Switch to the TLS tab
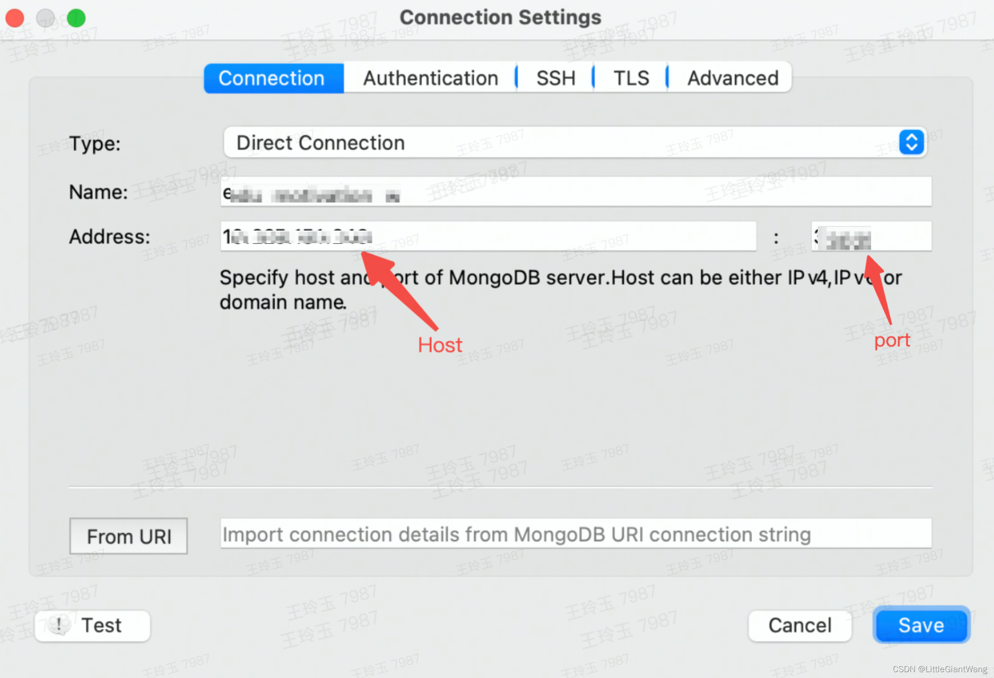This screenshot has width=994, height=678. point(631,78)
